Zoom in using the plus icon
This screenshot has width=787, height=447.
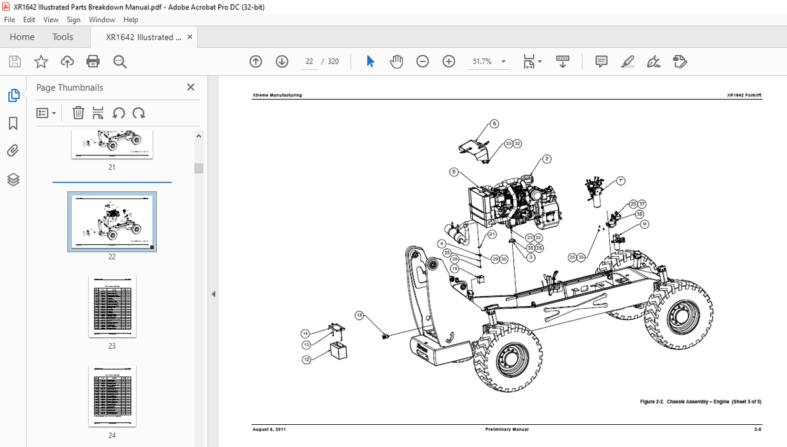coord(448,61)
